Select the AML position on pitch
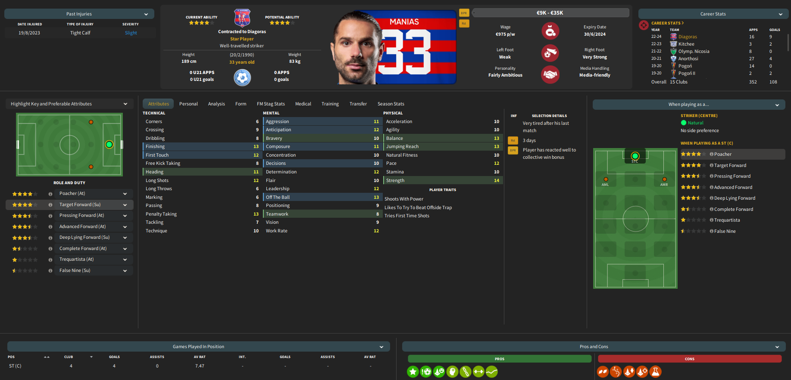 [x=606, y=179]
